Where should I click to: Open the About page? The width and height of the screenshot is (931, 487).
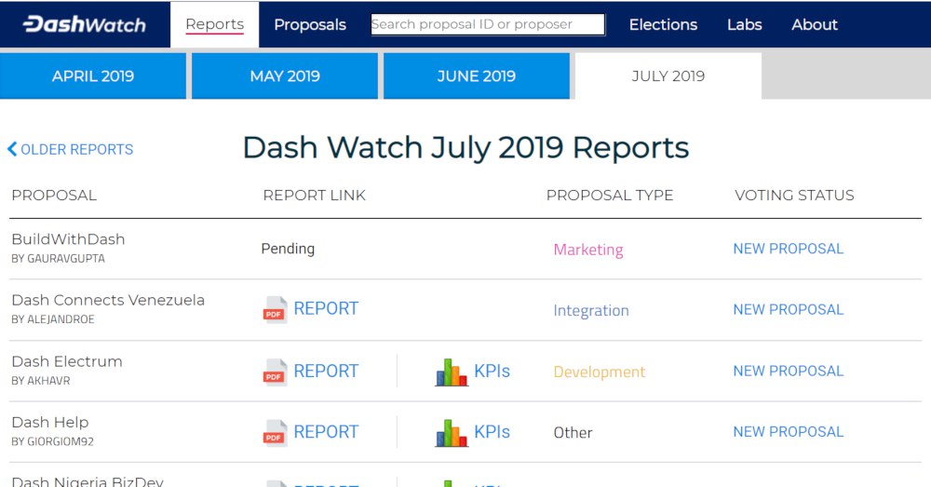815,24
